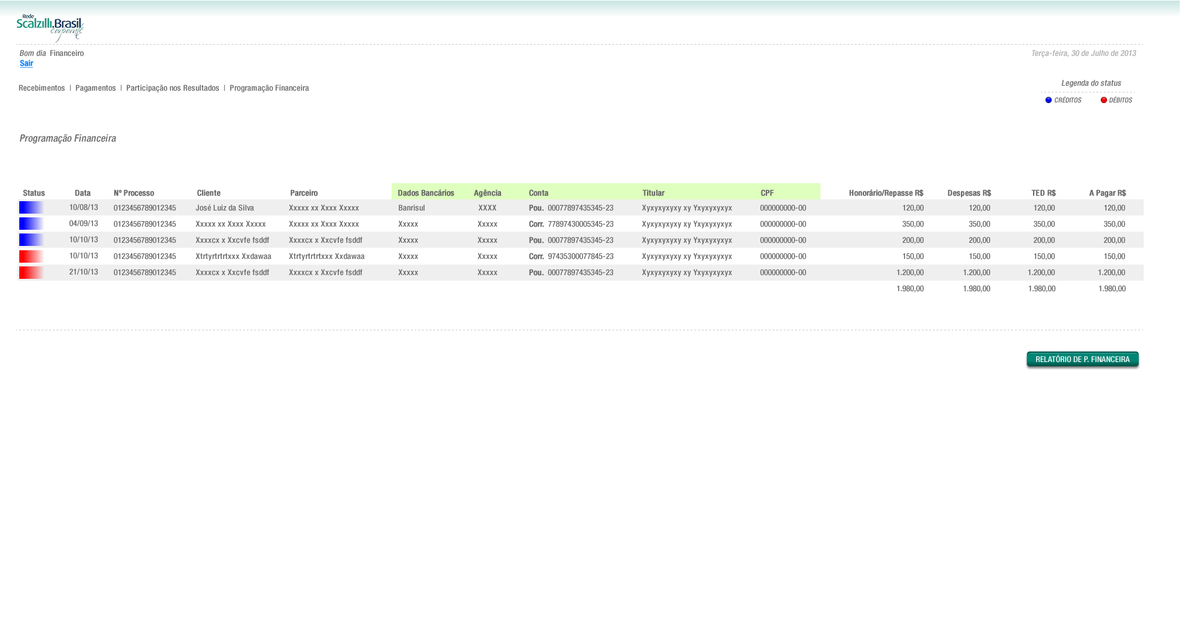Click the A Pagar R$ column header
Screen dimensions: 1181x621
[x=1107, y=193]
